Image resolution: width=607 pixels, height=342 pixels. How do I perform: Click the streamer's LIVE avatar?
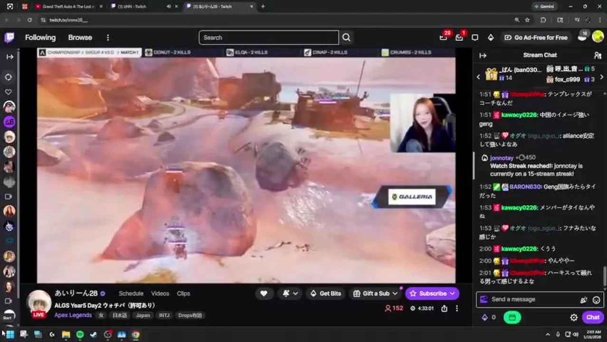pyautogui.click(x=39, y=303)
